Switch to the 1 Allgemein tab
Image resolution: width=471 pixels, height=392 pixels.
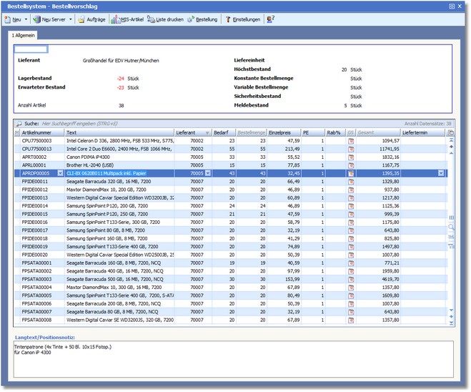pyautogui.click(x=24, y=34)
